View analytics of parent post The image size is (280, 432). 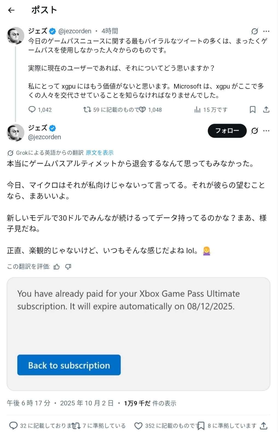[x=197, y=110]
